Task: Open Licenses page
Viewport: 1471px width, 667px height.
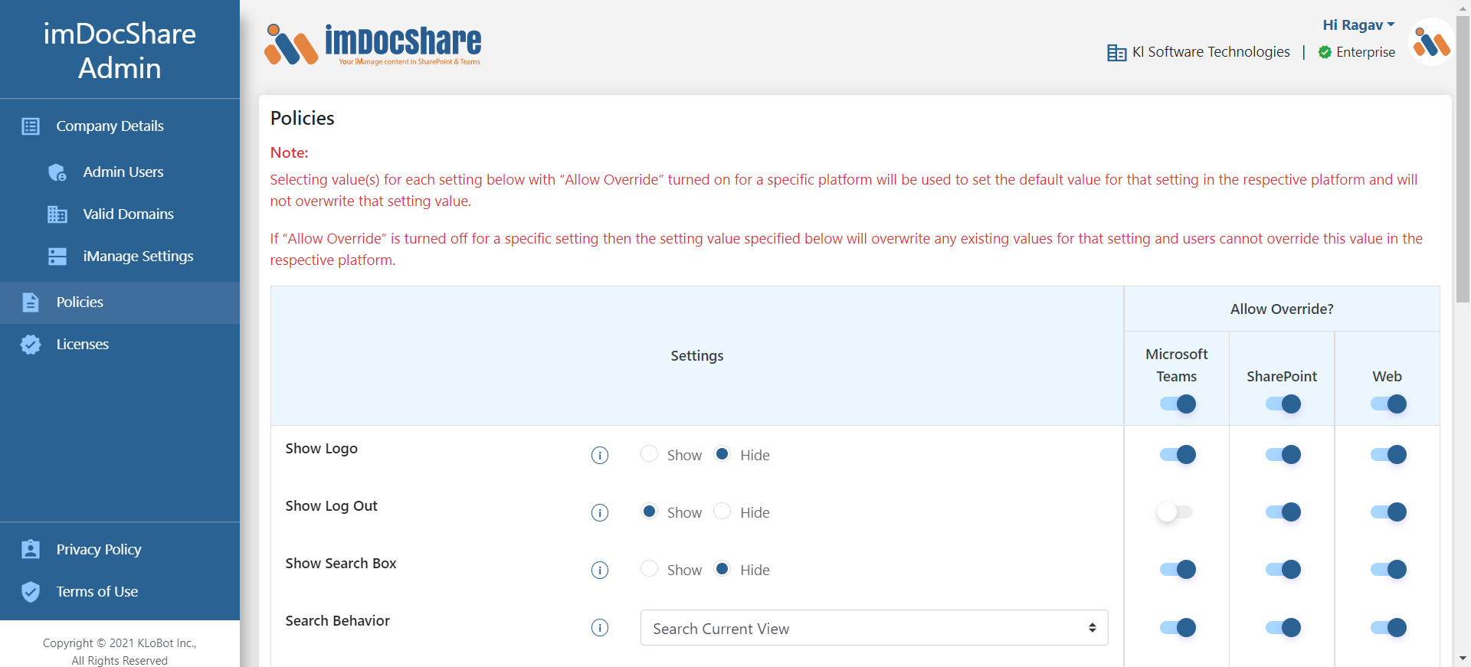Action: [x=120, y=345]
